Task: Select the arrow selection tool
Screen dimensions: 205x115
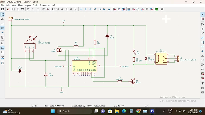Action: (x=203, y=15)
